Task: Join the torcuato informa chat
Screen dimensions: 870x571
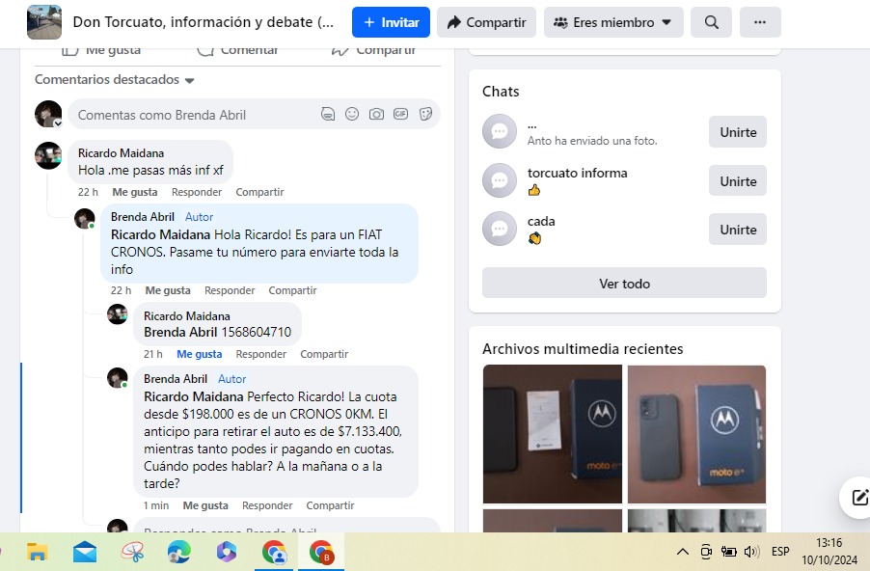Action: pyautogui.click(x=737, y=181)
